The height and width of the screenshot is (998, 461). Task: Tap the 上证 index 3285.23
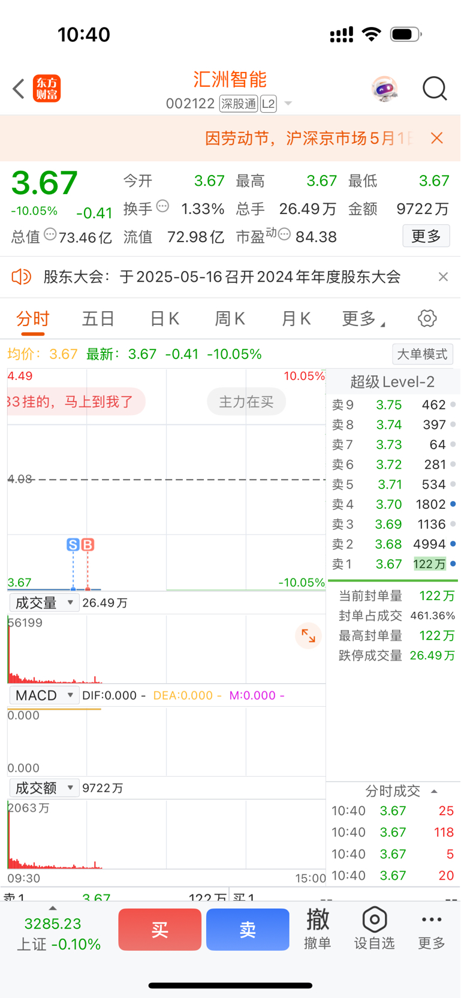[58, 934]
